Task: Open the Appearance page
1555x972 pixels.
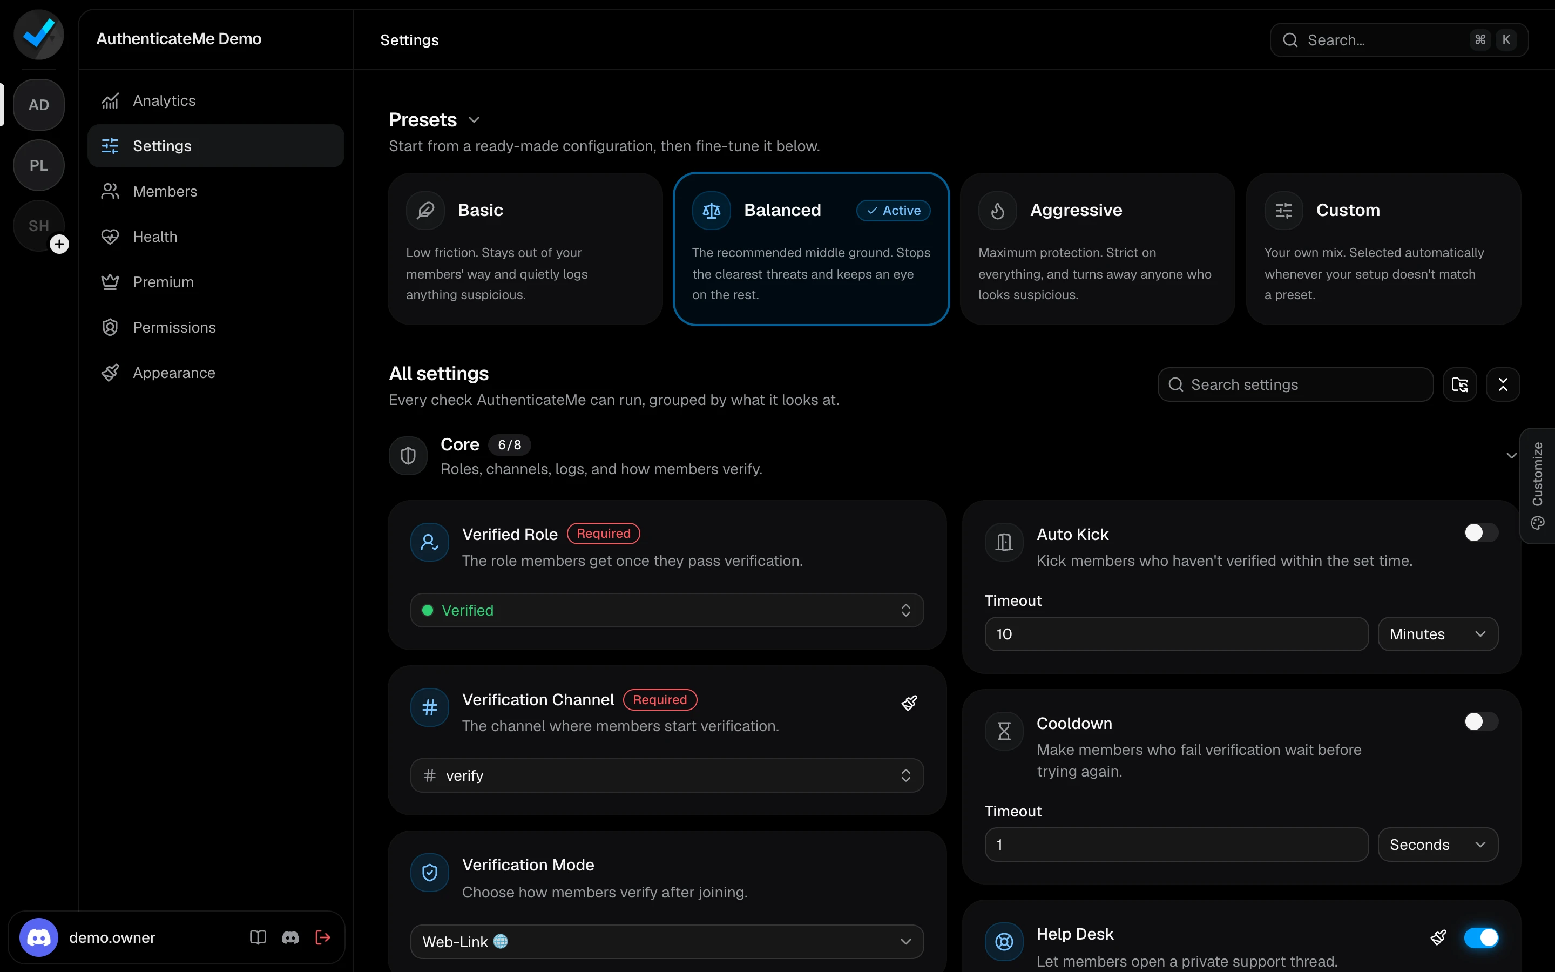Action: tap(215, 373)
